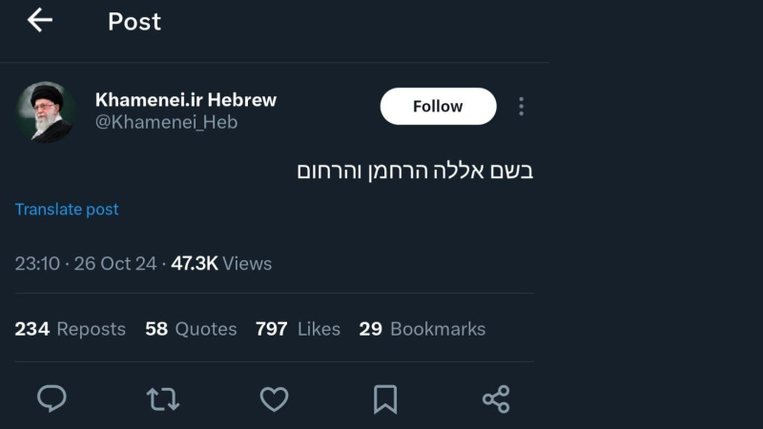The height and width of the screenshot is (429, 763).
Task: Bookmark this post using ribbon icon
Action: click(x=385, y=398)
